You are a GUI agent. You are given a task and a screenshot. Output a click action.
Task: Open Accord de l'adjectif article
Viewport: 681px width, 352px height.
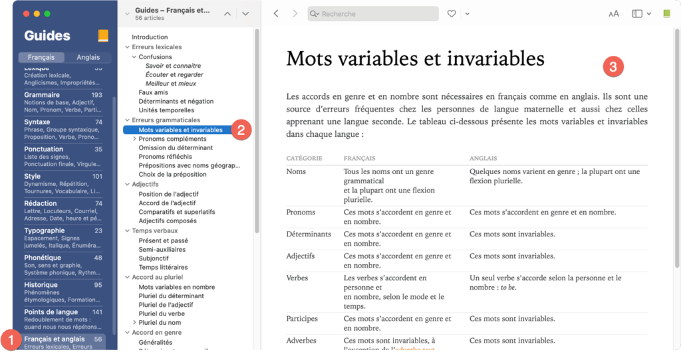click(x=167, y=203)
